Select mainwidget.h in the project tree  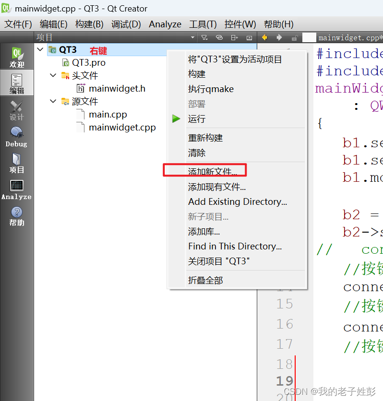[117, 88]
